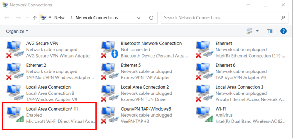This screenshot has height=138, width=293.
Task: Click the Microsoft Wi-Fi Direct Virtual text
Action: pyautogui.click(x=61, y=121)
